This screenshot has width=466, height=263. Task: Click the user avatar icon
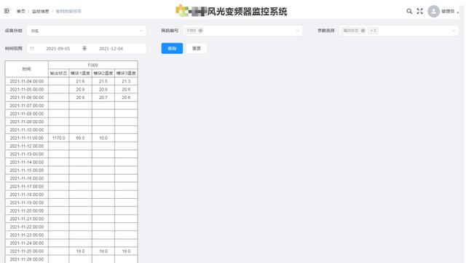(x=433, y=12)
